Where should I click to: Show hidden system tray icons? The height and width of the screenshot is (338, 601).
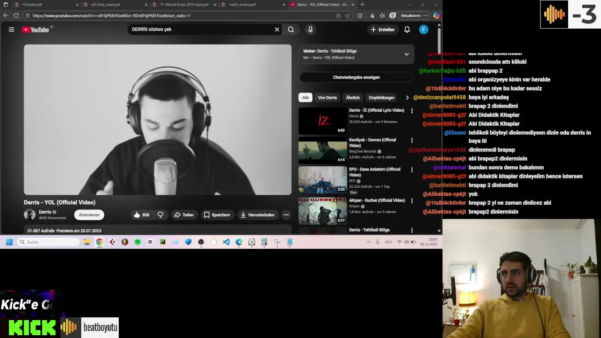(x=368, y=242)
